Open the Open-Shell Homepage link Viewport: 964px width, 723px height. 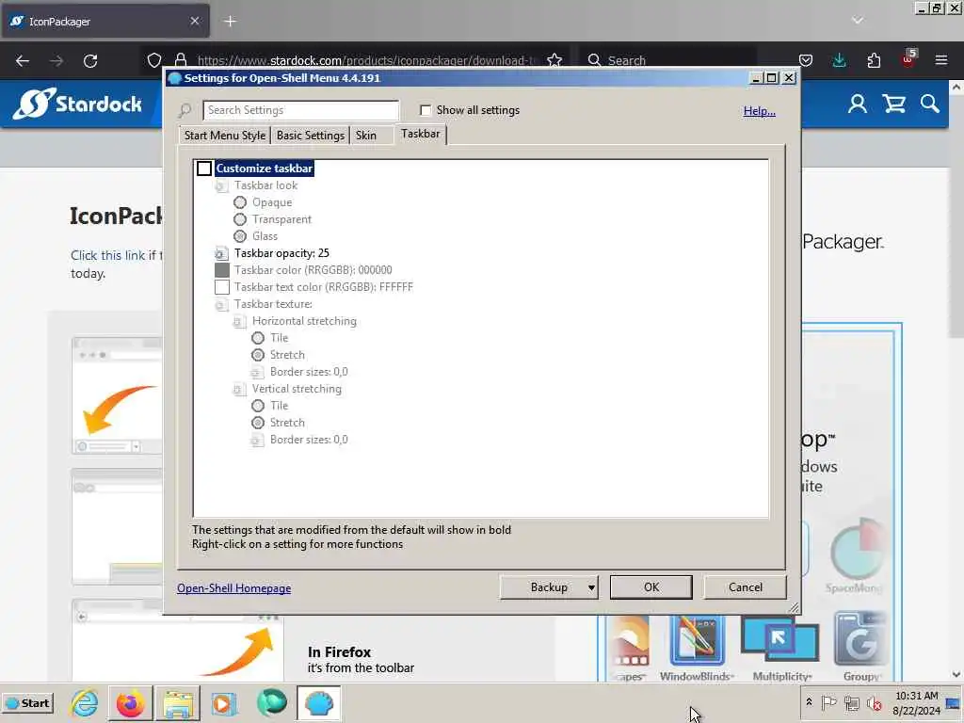(233, 588)
